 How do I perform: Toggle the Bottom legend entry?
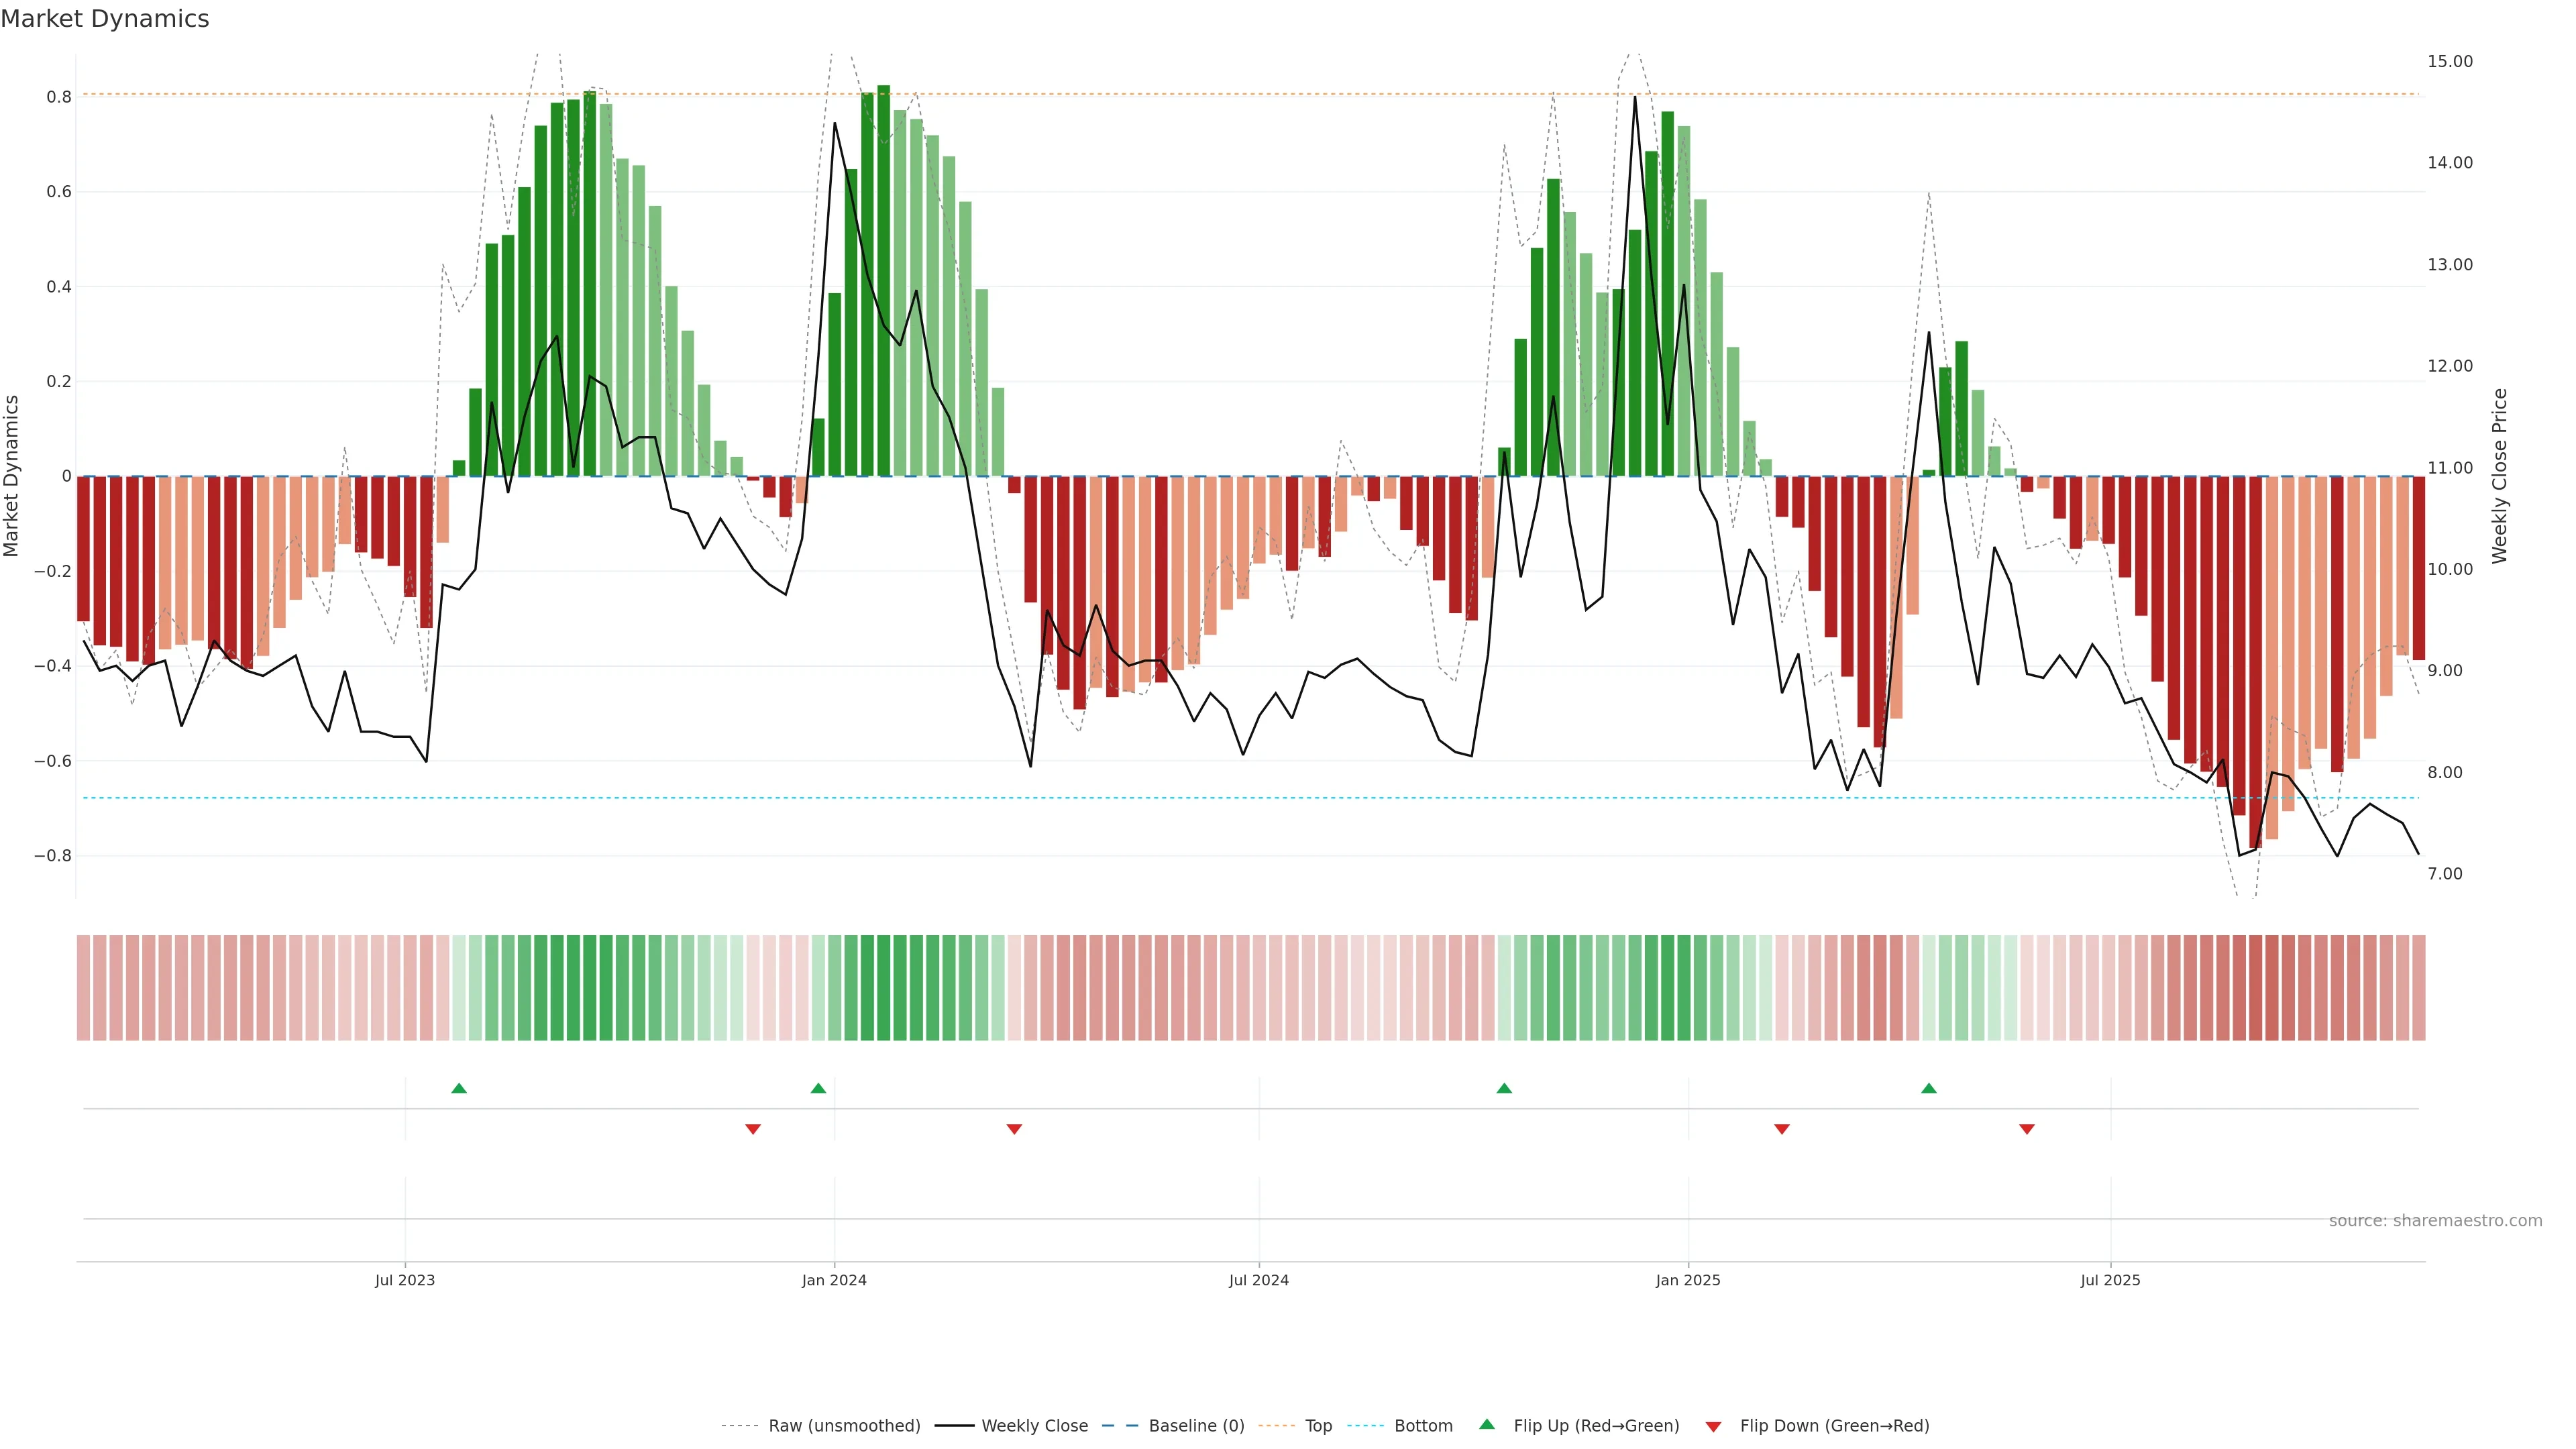tap(1423, 1426)
